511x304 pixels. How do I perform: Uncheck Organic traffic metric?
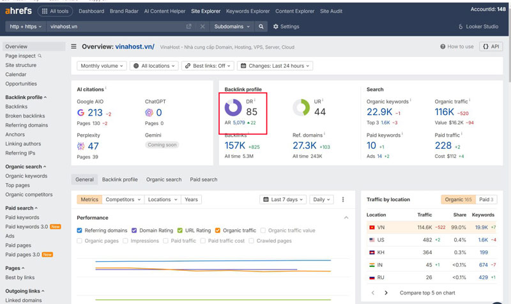[218, 231]
